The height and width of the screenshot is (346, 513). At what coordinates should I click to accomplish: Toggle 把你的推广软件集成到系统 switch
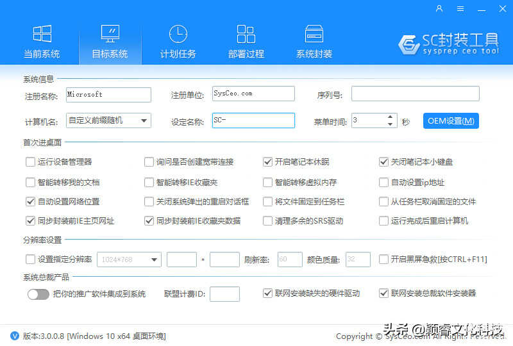[x=38, y=294]
